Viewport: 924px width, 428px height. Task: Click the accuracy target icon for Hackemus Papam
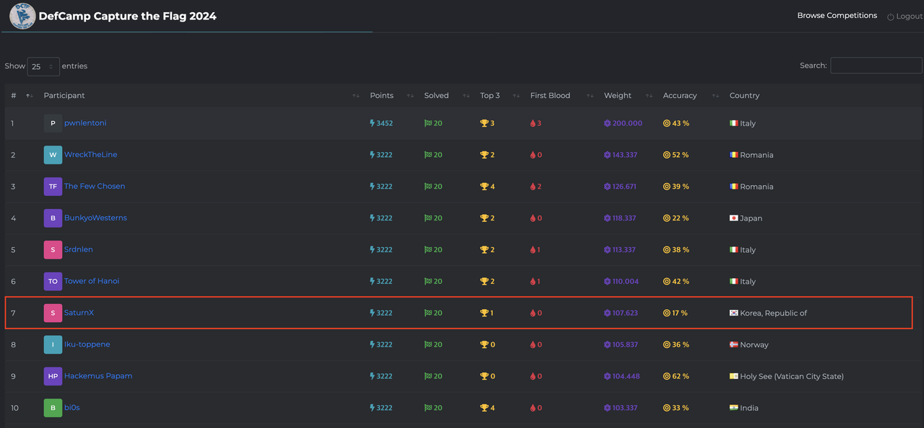click(x=667, y=376)
